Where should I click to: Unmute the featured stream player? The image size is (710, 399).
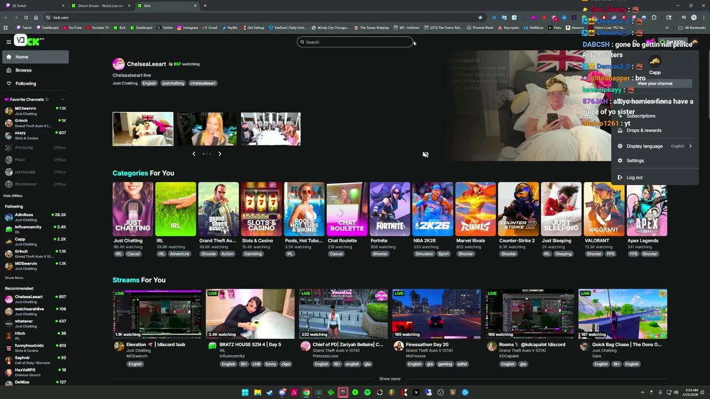click(425, 155)
